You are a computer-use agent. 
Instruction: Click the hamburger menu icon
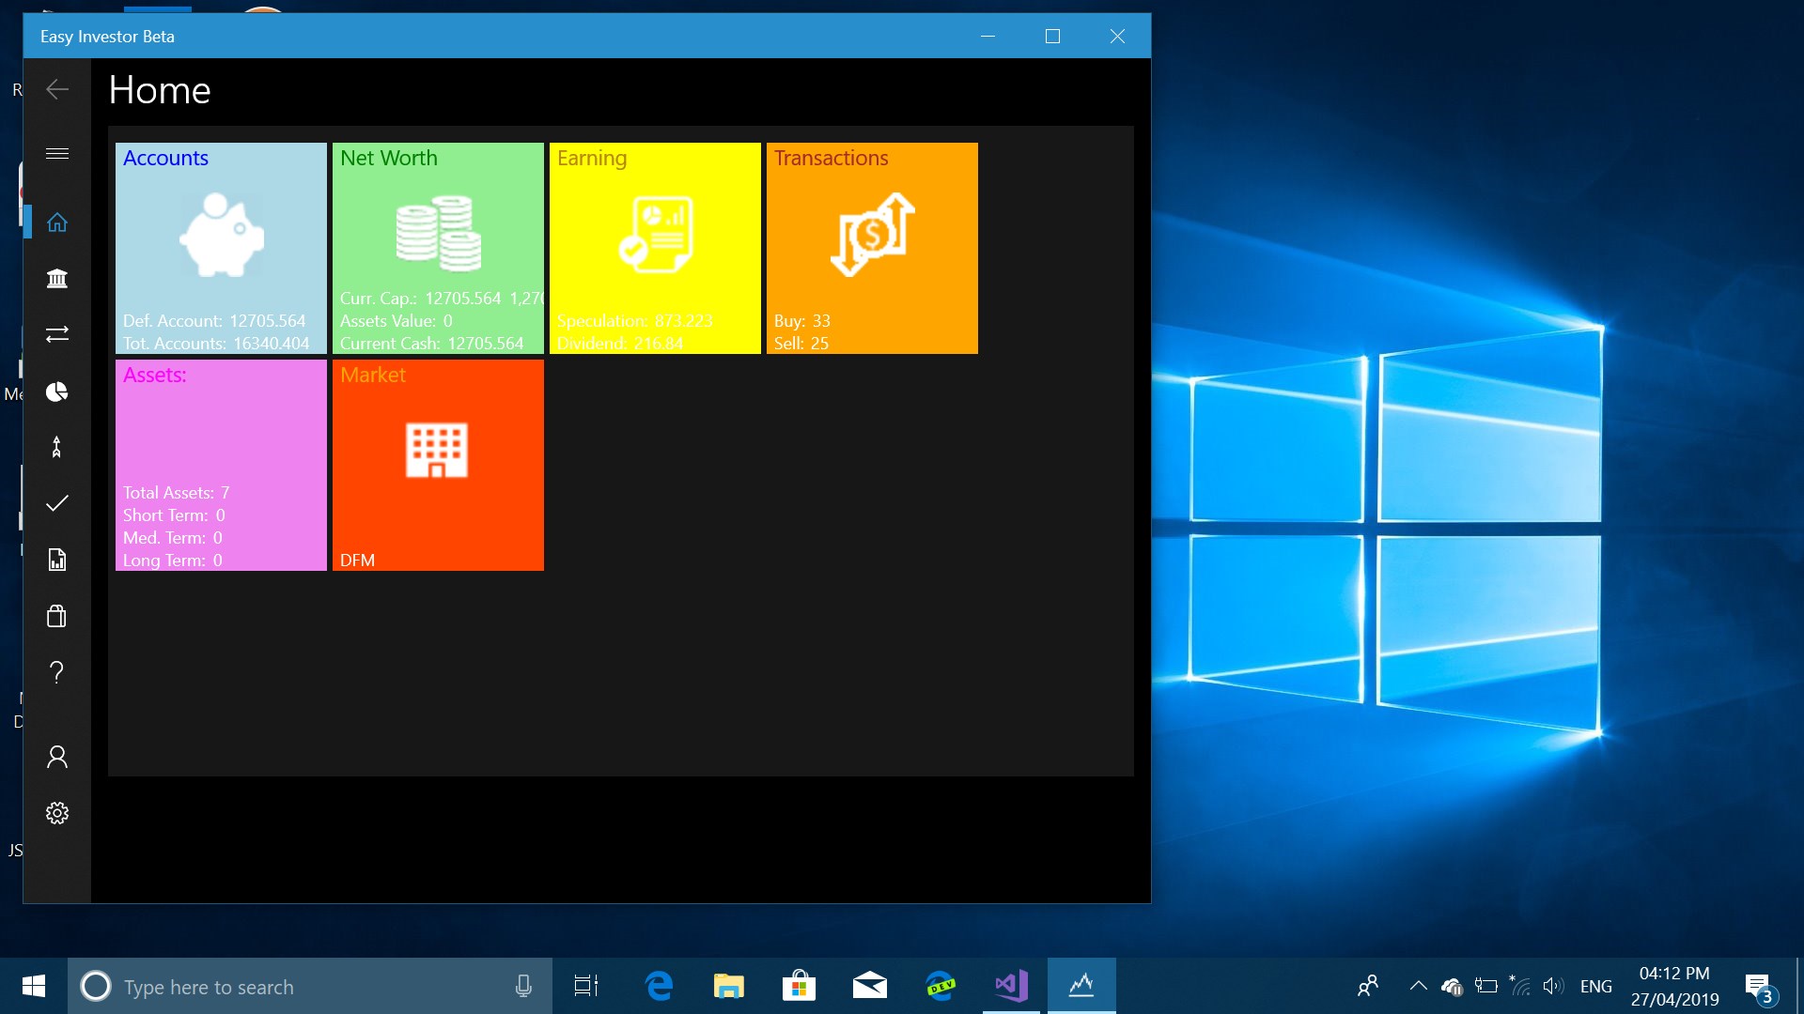[57, 154]
